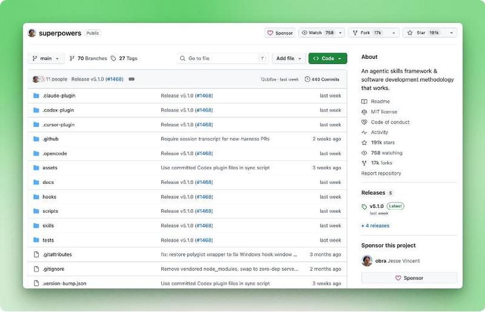Expand the Star lists dropdown arrow

tap(452, 33)
